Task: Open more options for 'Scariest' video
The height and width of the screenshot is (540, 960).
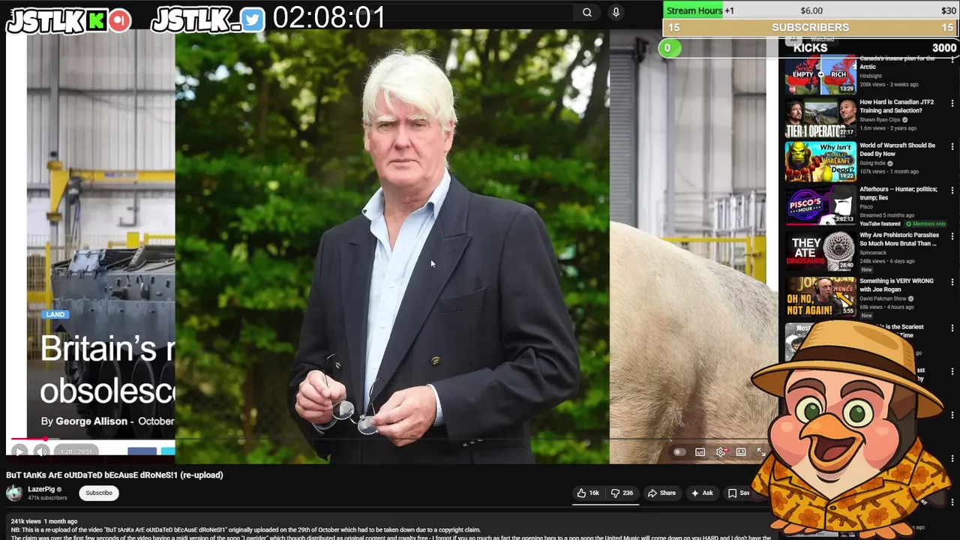Action: point(952,328)
